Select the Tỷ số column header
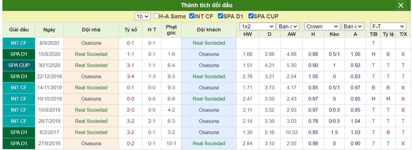Image resolution: width=412 pixels, height=150 pixels. click(131, 30)
